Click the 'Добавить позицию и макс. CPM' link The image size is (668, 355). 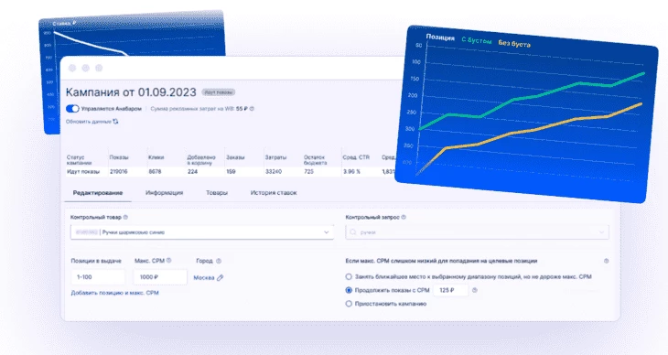(114, 293)
